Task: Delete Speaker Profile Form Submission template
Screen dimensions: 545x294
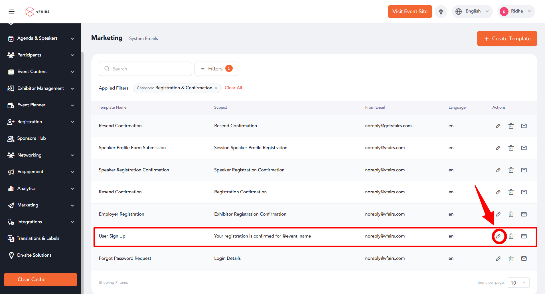Action: (x=511, y=148)
